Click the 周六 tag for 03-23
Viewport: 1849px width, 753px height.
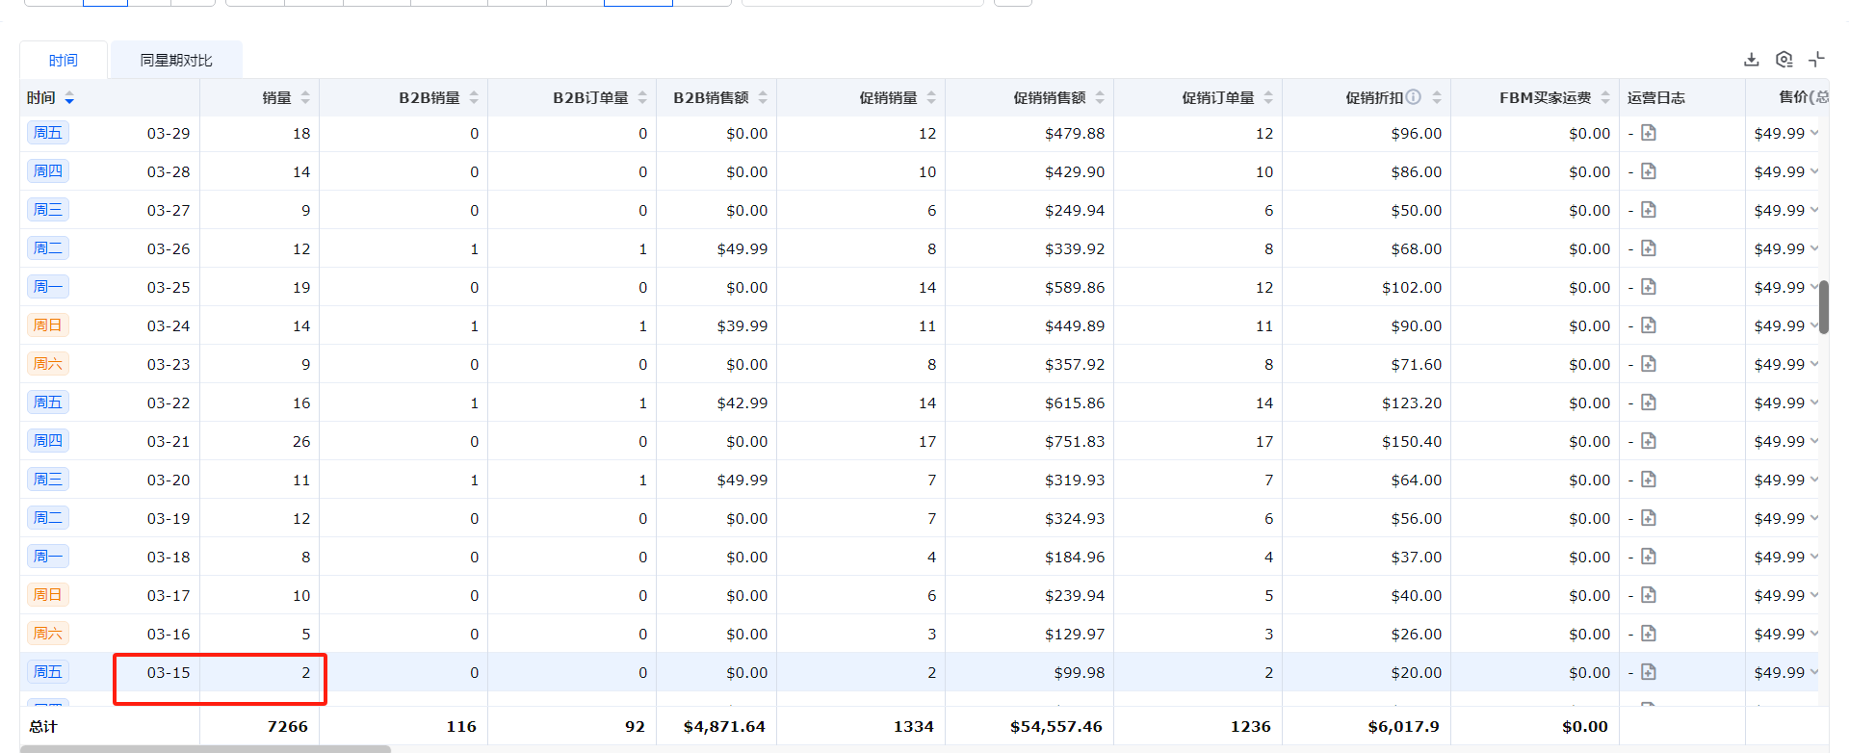48,364
